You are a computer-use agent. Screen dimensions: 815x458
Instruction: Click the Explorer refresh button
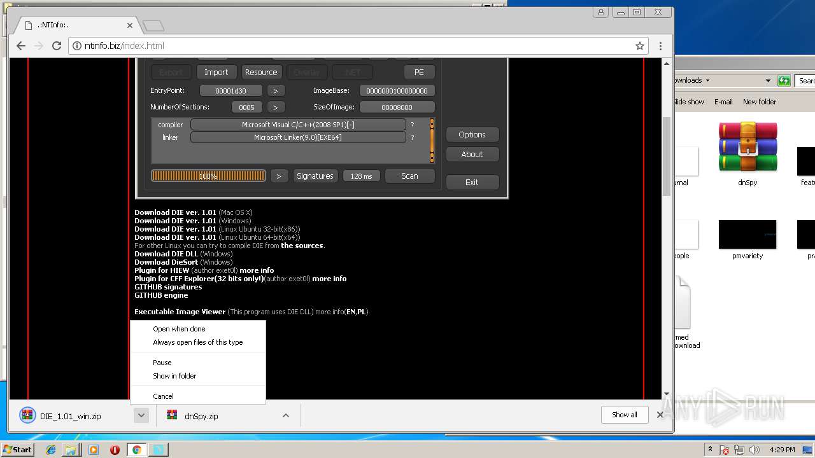pyautogui.click(x=784, y=81)
